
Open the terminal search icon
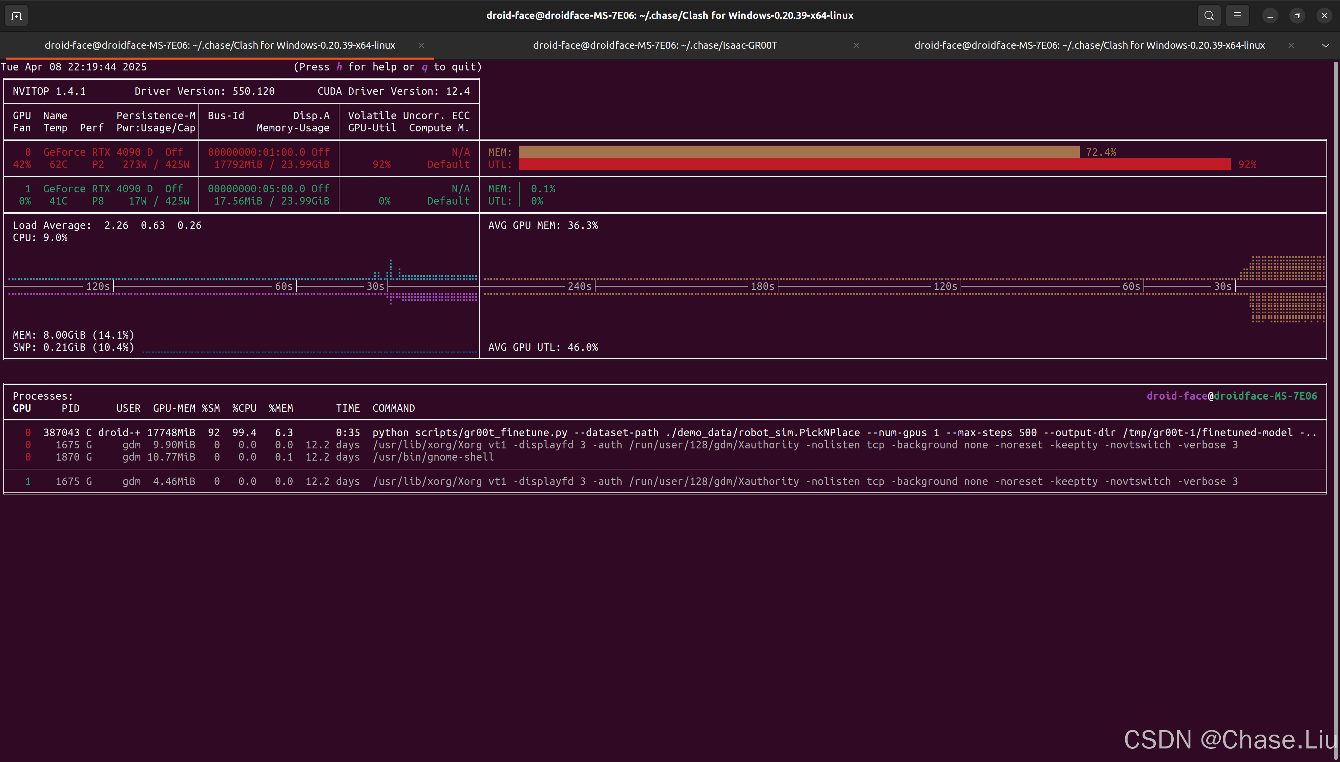(1209, 16)
